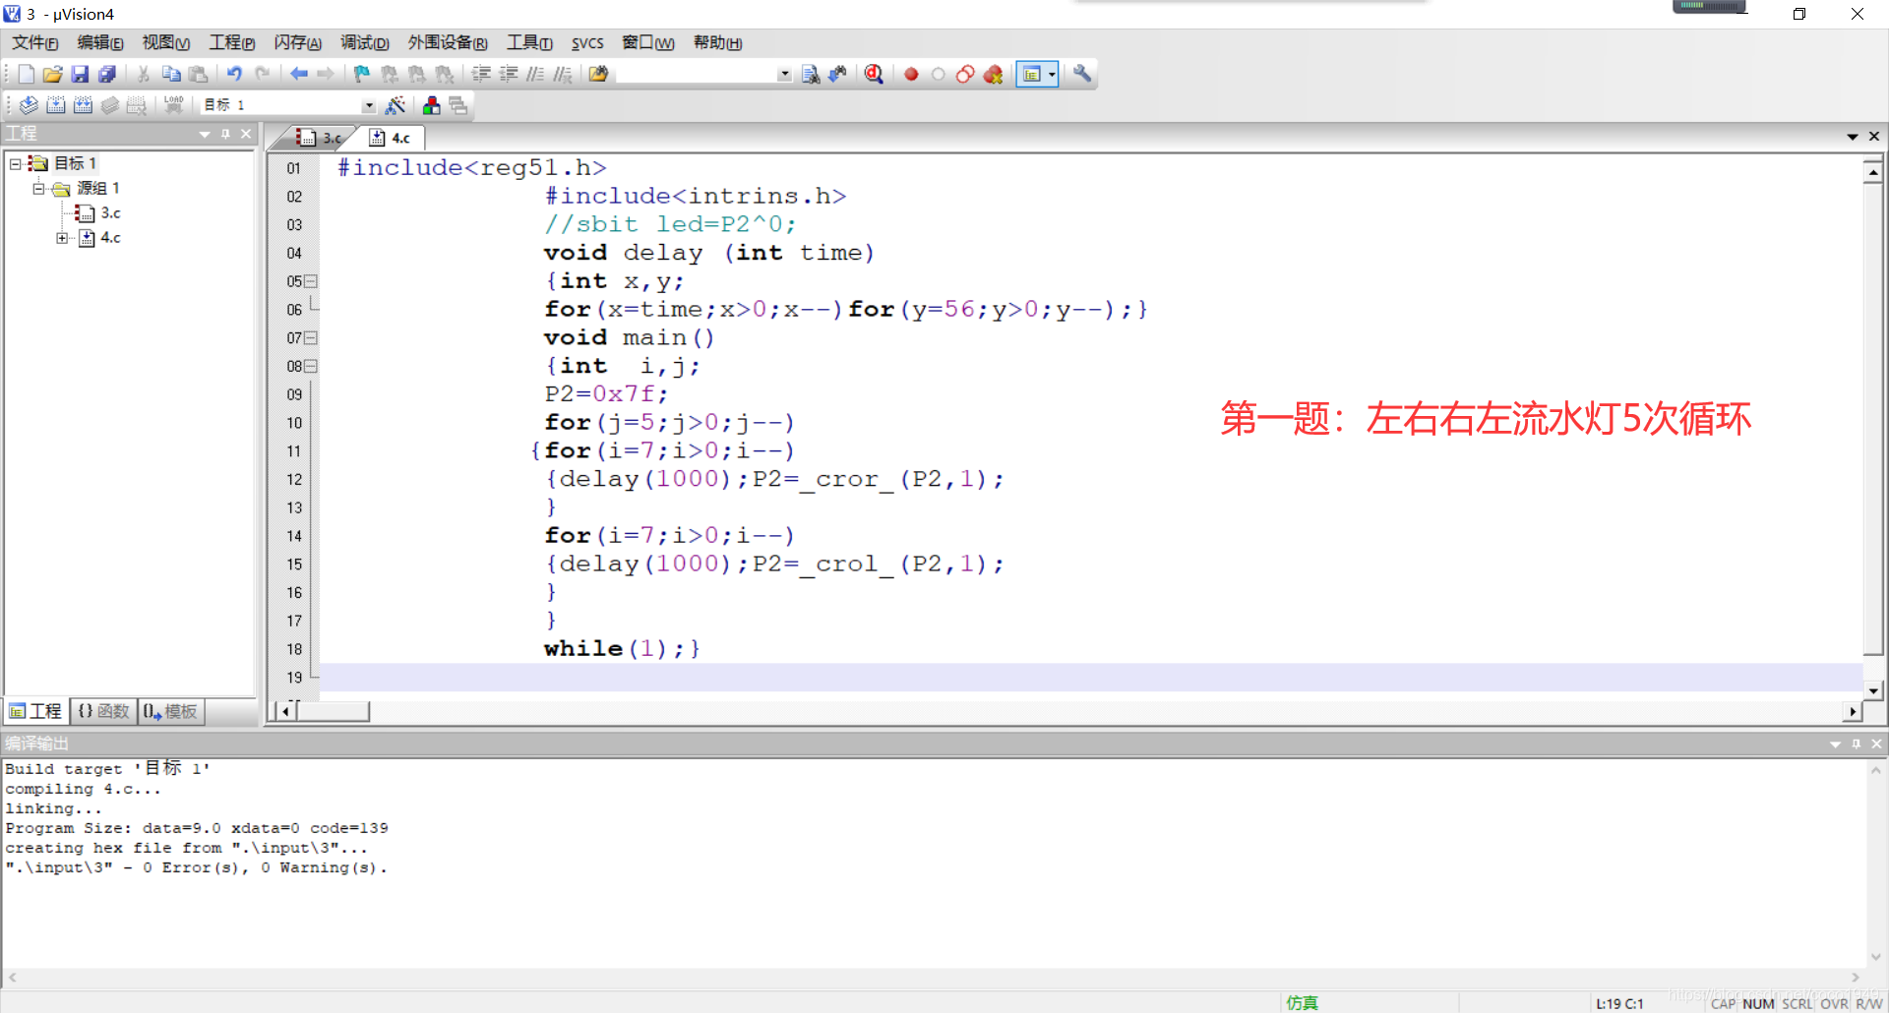Comment selection icon
The height and width of the screenshot is (1013, 1889).
pyautogui.click(x=535, y=74)
